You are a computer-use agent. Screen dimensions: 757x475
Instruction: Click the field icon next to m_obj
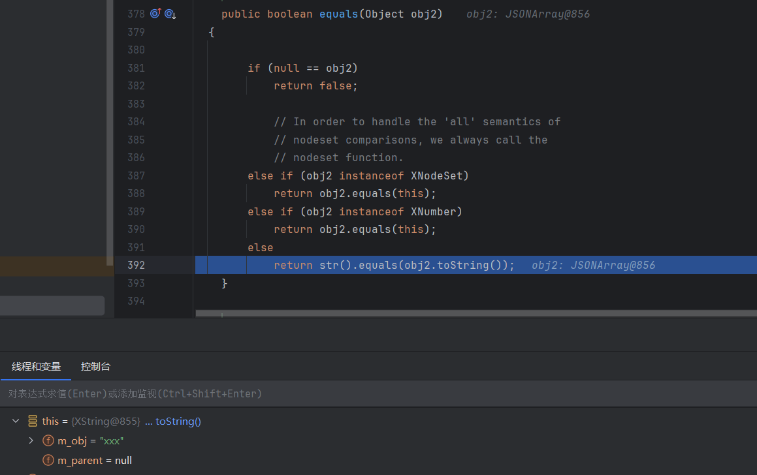pyautogui.click(x=48, y=441)
